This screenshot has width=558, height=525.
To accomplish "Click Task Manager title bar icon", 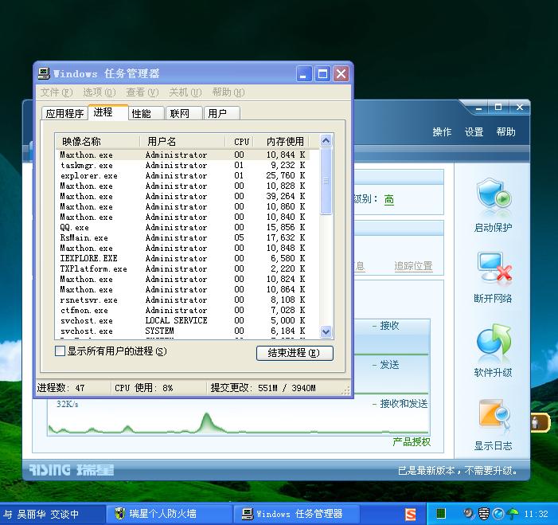I will tap(44, 73).
